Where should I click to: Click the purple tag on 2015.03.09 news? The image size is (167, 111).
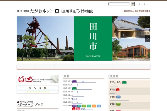click(74, 106)
